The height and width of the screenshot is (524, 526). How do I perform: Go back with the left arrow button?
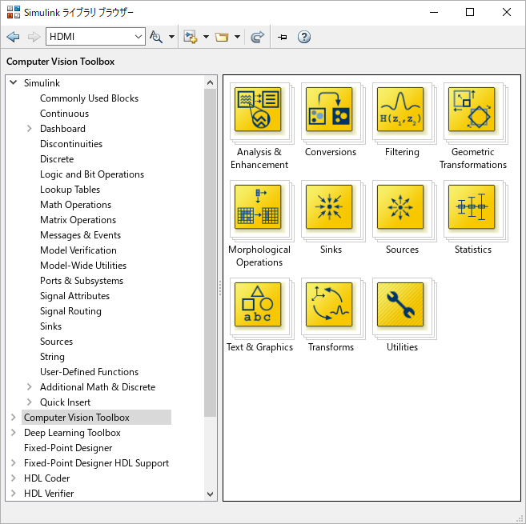point(13,37)
